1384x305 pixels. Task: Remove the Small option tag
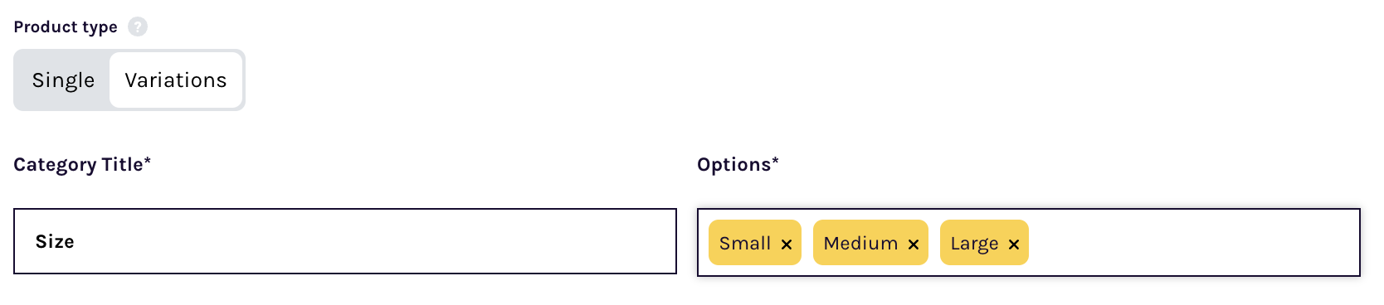787,244
